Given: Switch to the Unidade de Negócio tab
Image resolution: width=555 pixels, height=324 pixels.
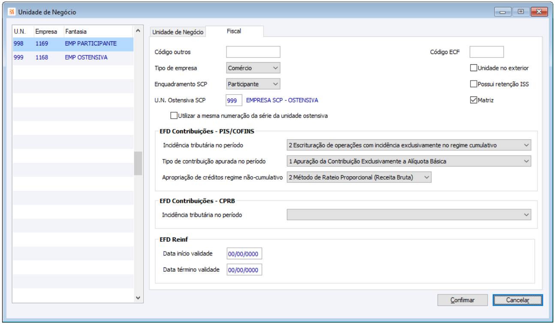Looking at the screenshot, I should [x=178, y=32].
